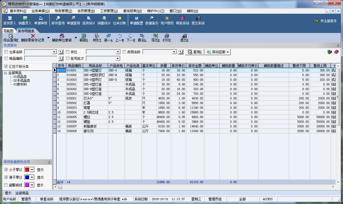Open 进货统计 purchase statistics icon
The height and width of the screenshot is (204, 343).
coord(89,20)
